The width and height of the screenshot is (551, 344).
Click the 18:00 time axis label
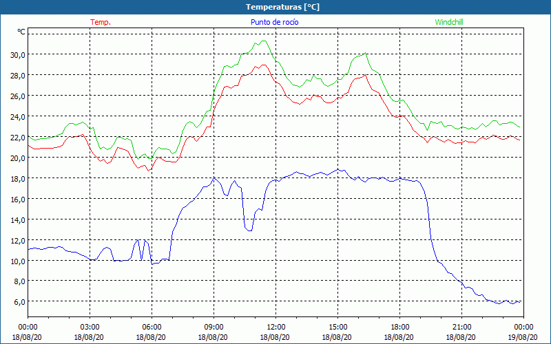coord(400,327)
